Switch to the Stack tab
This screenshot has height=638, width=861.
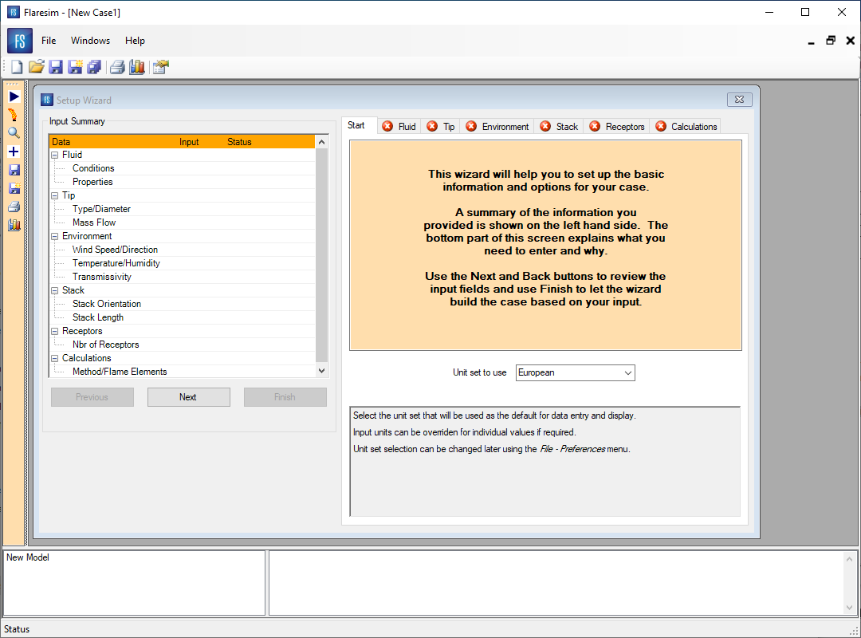(x=560, y=126)
